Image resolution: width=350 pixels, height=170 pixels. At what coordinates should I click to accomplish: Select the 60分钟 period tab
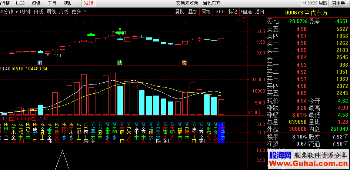pos(23,12)
